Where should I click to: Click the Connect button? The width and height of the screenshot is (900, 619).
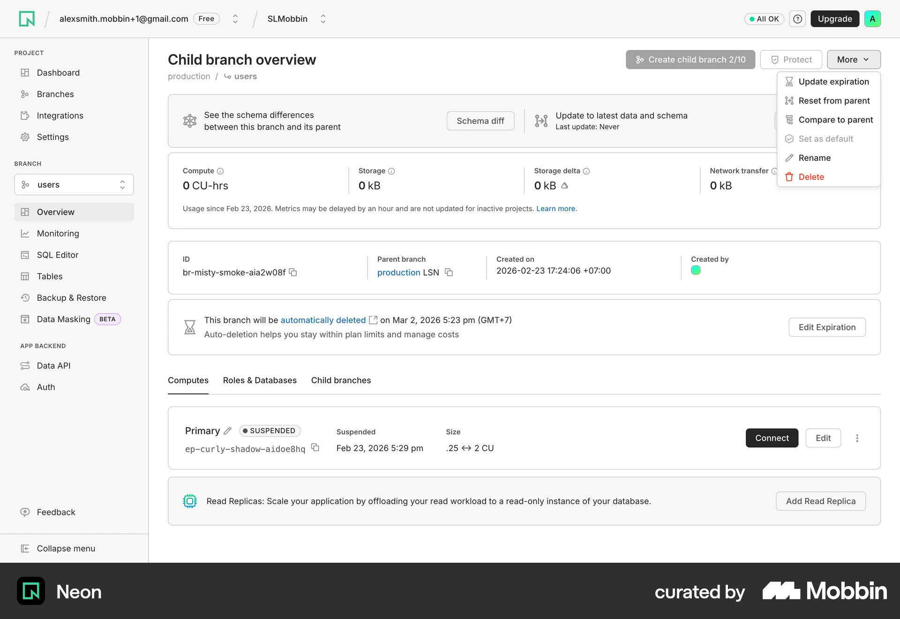(x=772, y=438)
